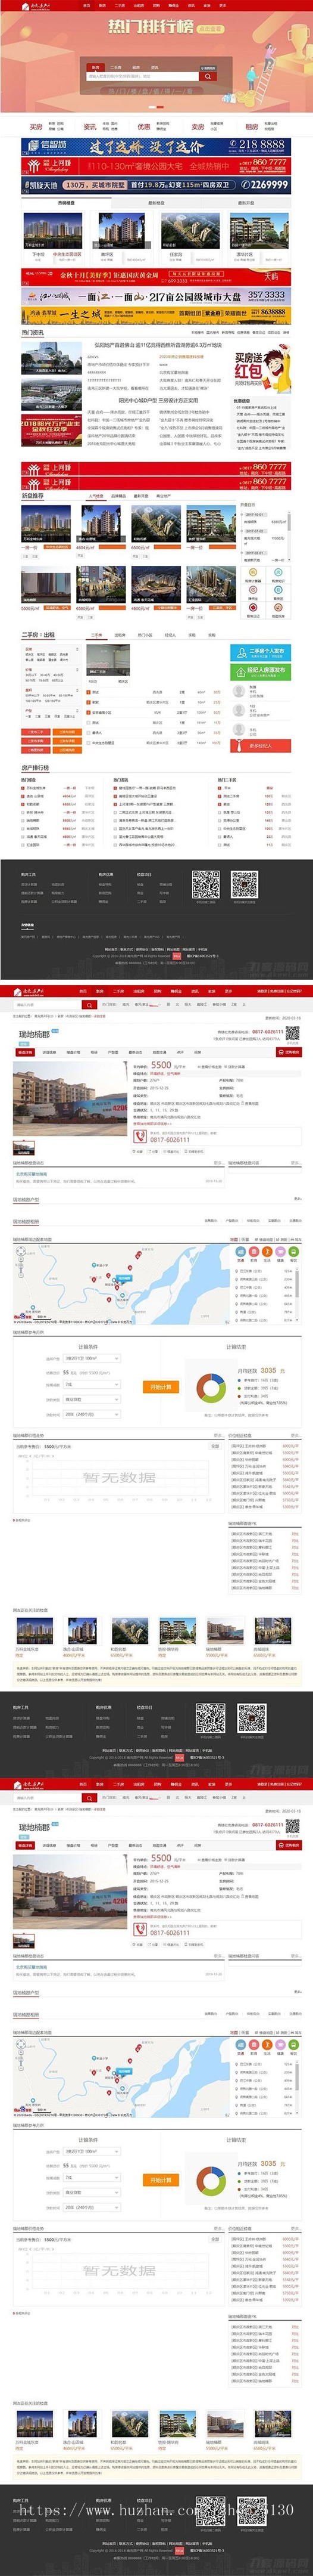Click carousel indicator dots on the hero banner

click(x=156, y=108)
